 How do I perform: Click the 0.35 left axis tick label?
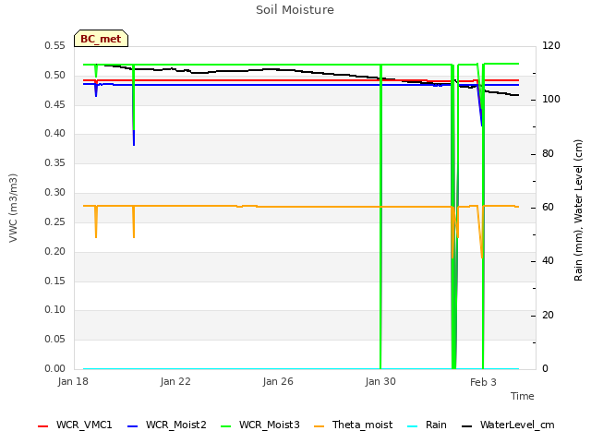55,162
